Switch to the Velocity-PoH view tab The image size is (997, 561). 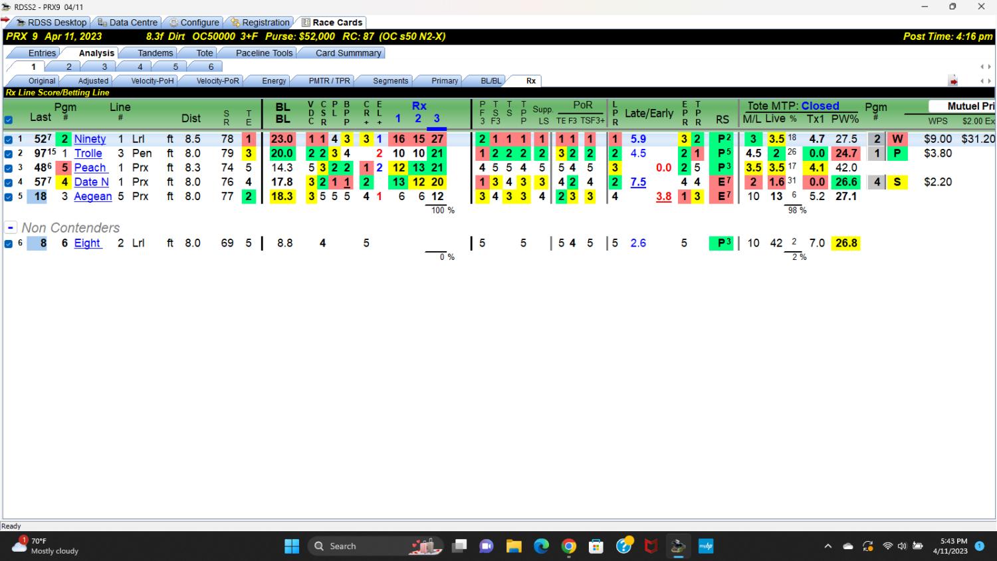point(152,81)
